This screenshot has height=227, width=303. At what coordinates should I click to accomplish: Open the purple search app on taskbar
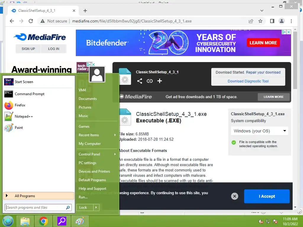(62, 221)
